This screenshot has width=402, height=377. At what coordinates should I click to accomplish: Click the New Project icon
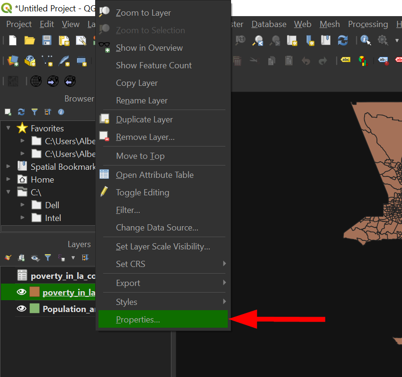(x=13, y=41)
